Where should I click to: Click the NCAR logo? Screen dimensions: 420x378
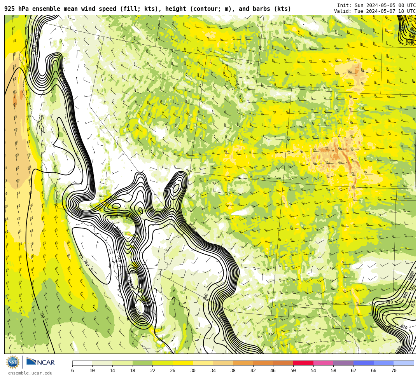(x=40, y=362)
